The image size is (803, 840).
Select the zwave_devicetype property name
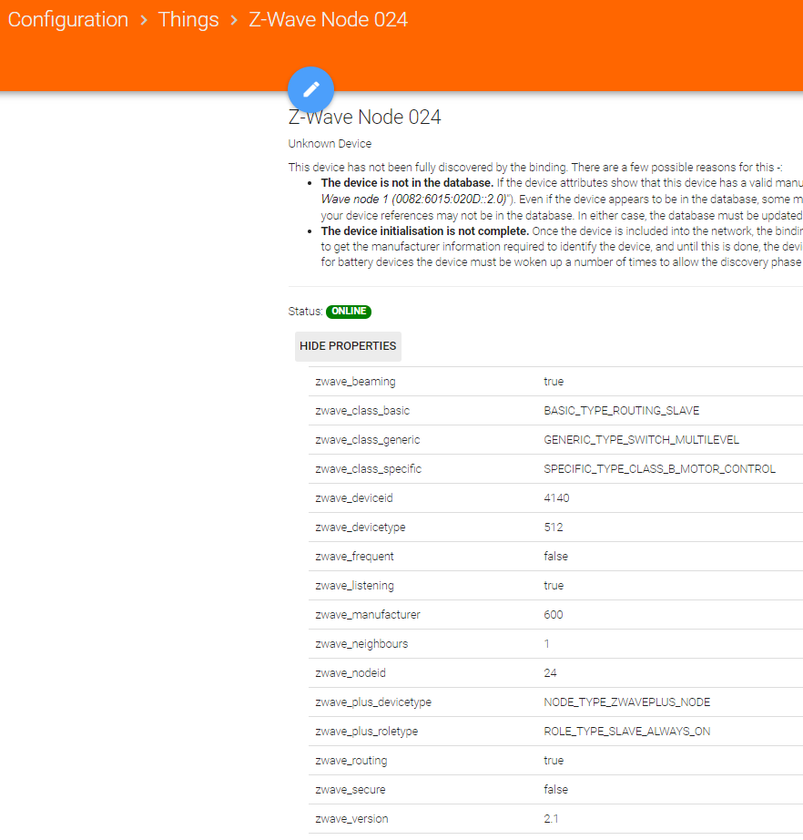tap(361, 528)
